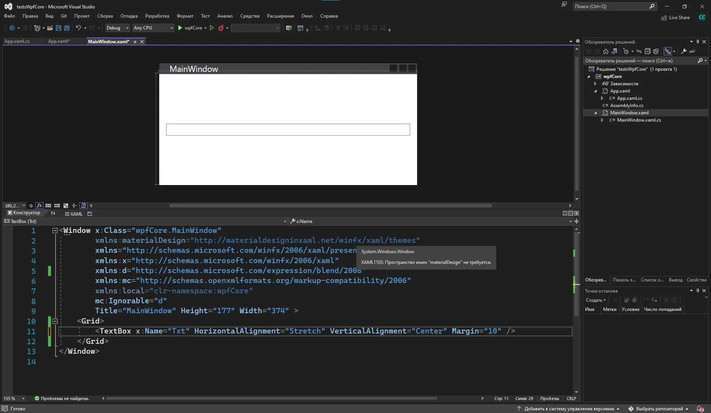Screen dimensions: 711x413
Task: Click the find in files folder icon
Action: pyautogui.click(x=289, y=28)
